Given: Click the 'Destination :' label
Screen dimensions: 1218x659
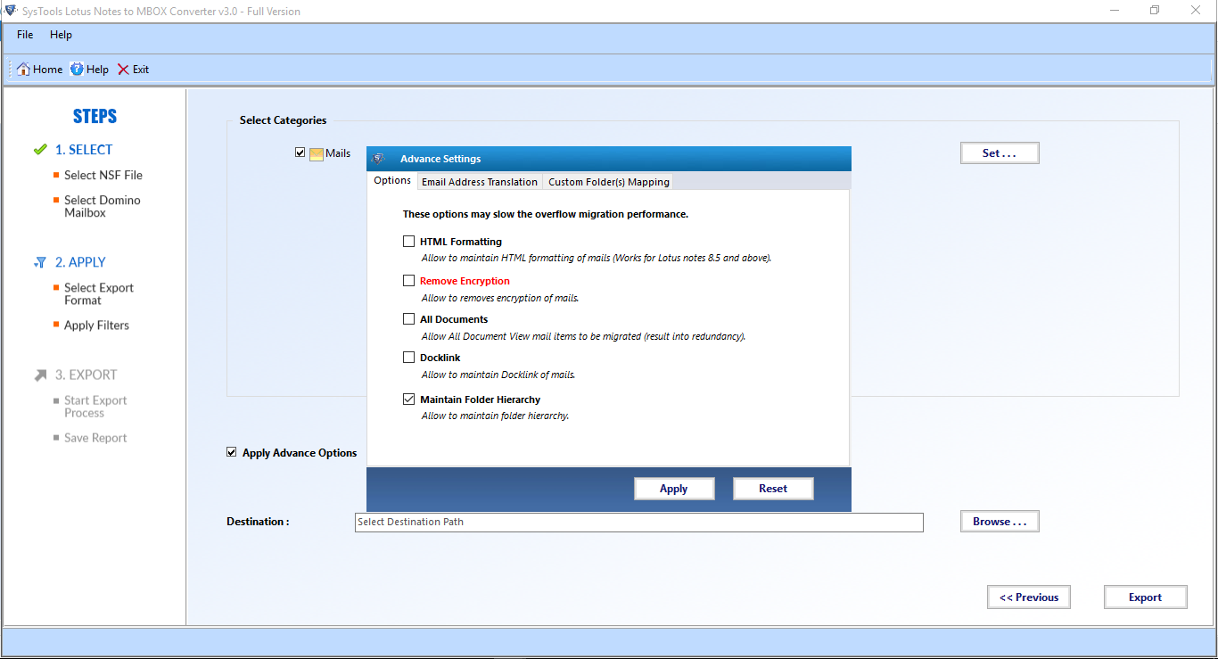Looking at the screenshot, I should click(x=258, y=522).
